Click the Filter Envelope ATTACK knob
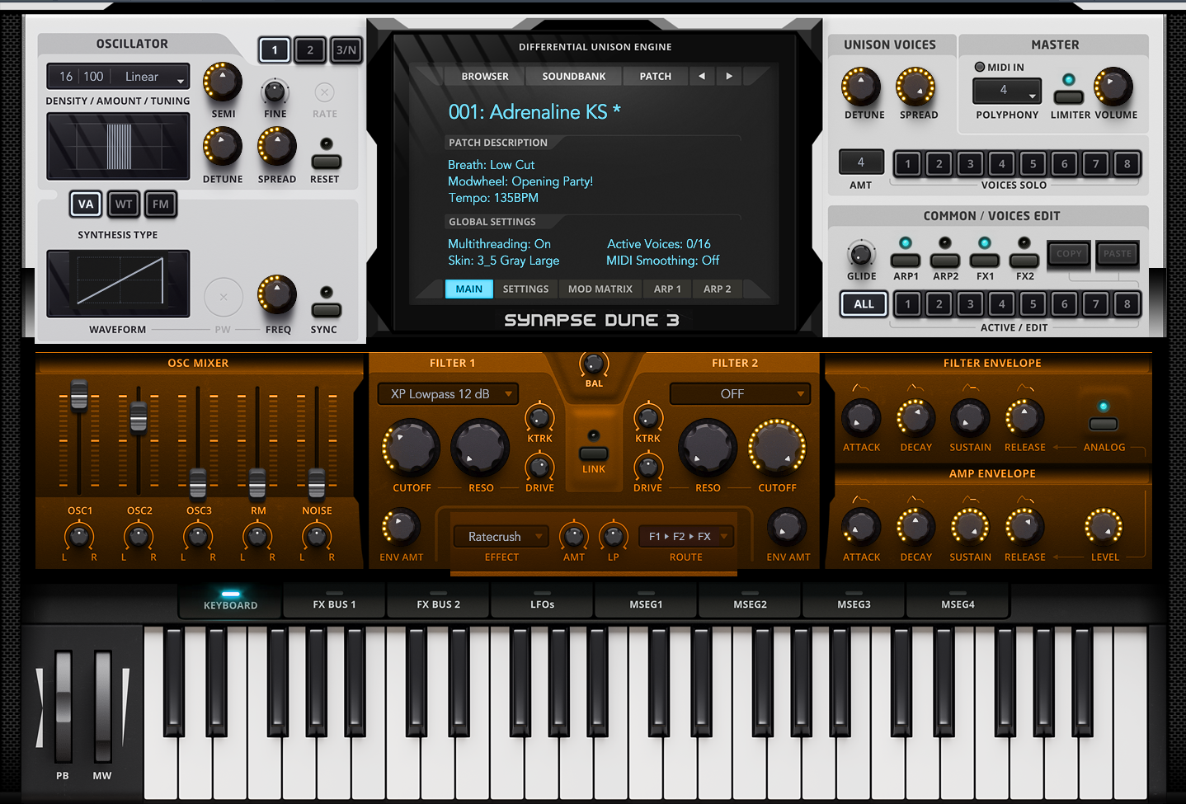Image resolution: width=1186 pixels, height=804 pixels. pos(861,418)
